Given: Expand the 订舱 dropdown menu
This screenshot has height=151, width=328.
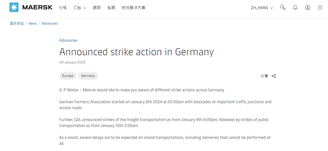Looking at the screenshot, I should (x=80, y=8).
